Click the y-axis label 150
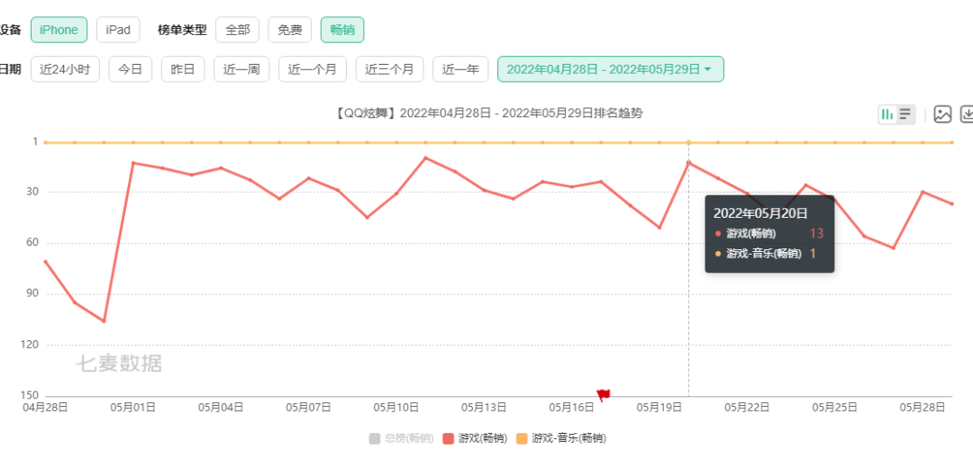Image resolution: width=973 pixels, height=468 pixels. (x=29, y=395)
